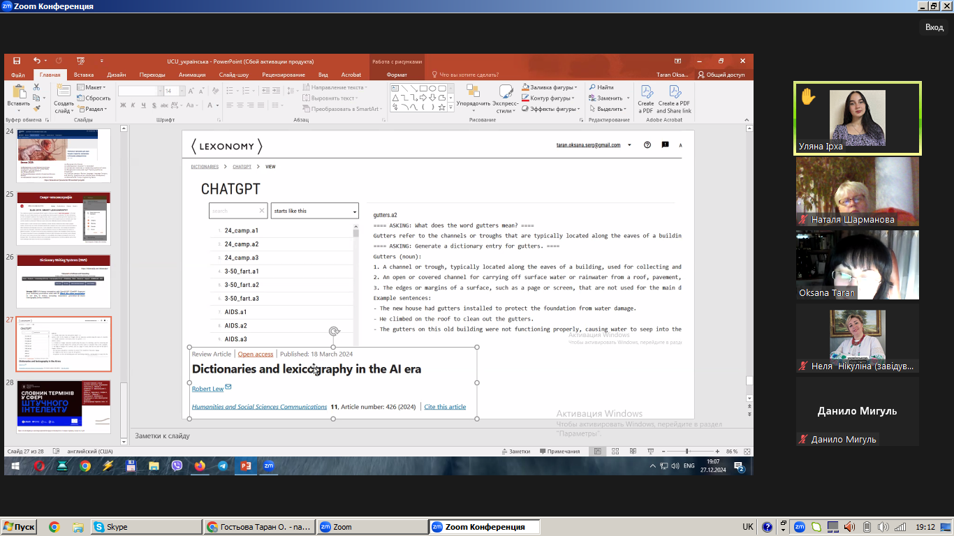Select slide 26 thumbnail
Screen dimensions: 954x536
tap(64, 281)
